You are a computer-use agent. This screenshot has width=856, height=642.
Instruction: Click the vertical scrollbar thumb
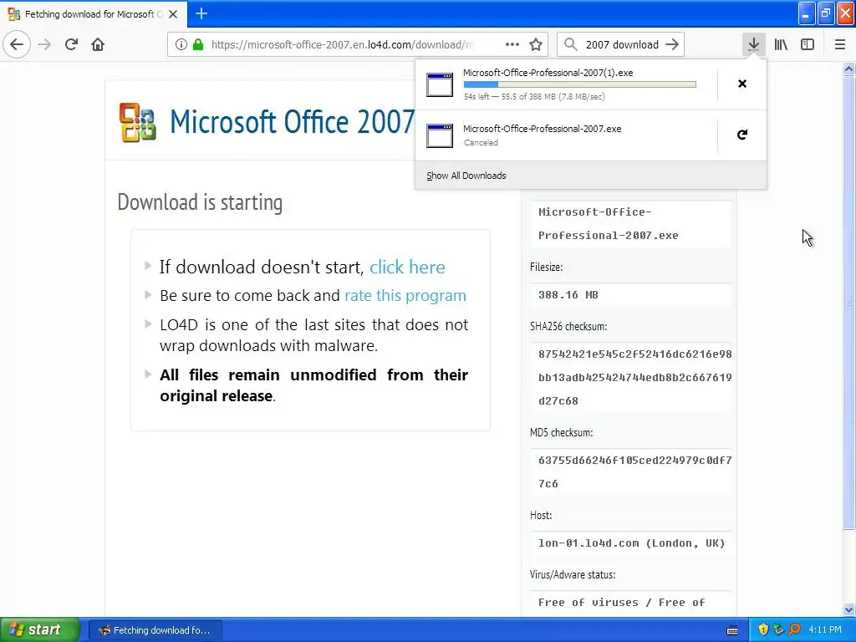click(848, 303)
